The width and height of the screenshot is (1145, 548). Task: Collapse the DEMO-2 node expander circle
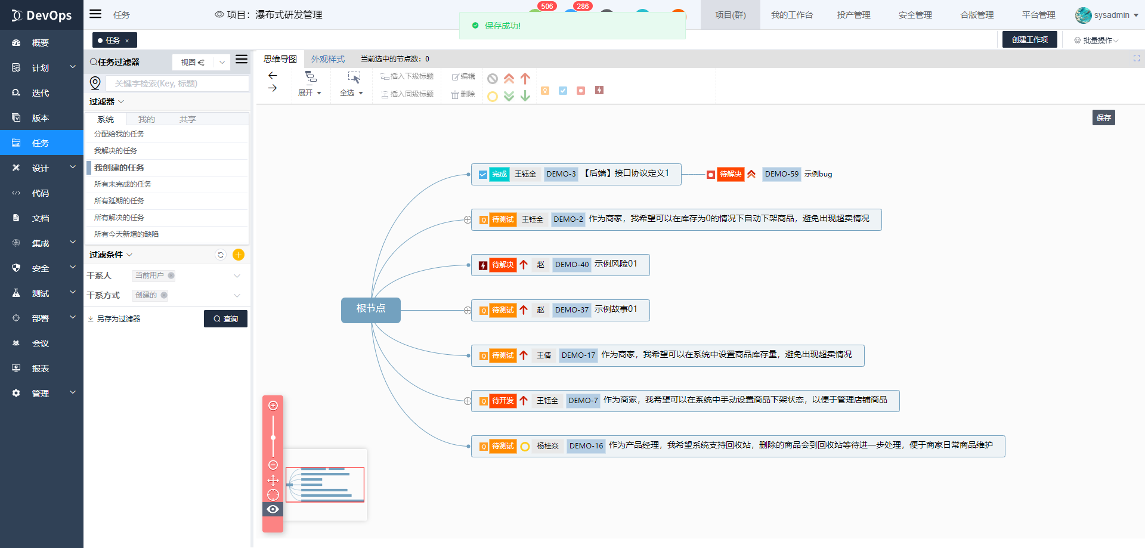[468, 220]
